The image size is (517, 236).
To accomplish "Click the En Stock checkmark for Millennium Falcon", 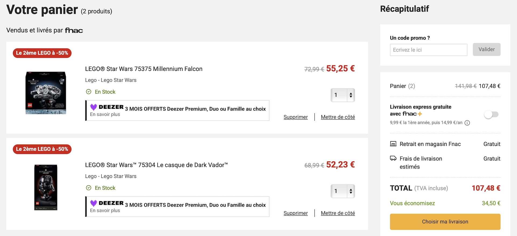I will [89, 92].
